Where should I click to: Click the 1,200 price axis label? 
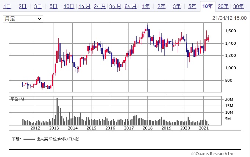click(231, 56)
